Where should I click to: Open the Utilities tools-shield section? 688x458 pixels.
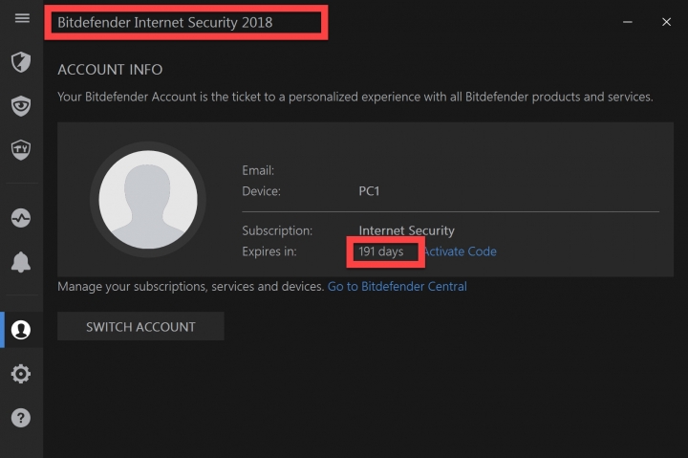[21, 150]
